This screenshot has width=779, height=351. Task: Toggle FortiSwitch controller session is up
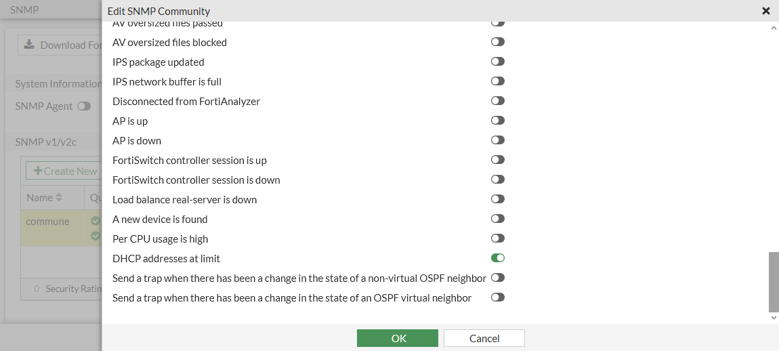coord(498,160)
